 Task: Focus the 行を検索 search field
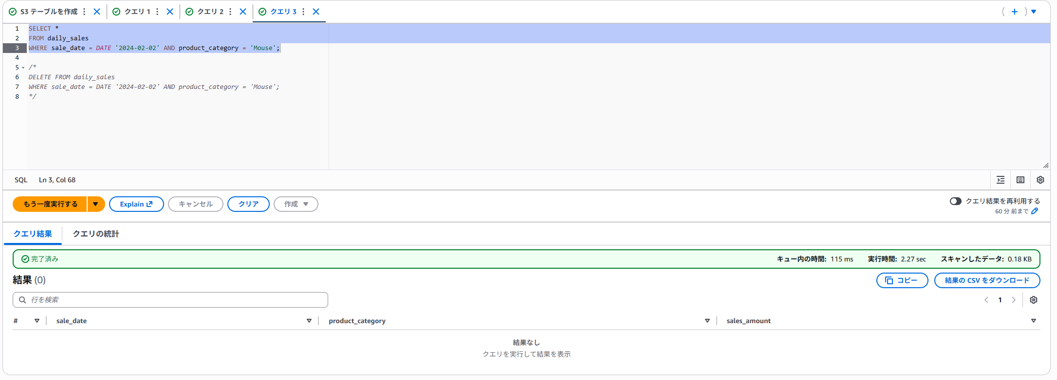tap(170, 300)
